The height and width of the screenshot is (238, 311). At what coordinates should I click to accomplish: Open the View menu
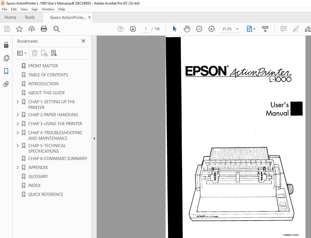(24, 9)
